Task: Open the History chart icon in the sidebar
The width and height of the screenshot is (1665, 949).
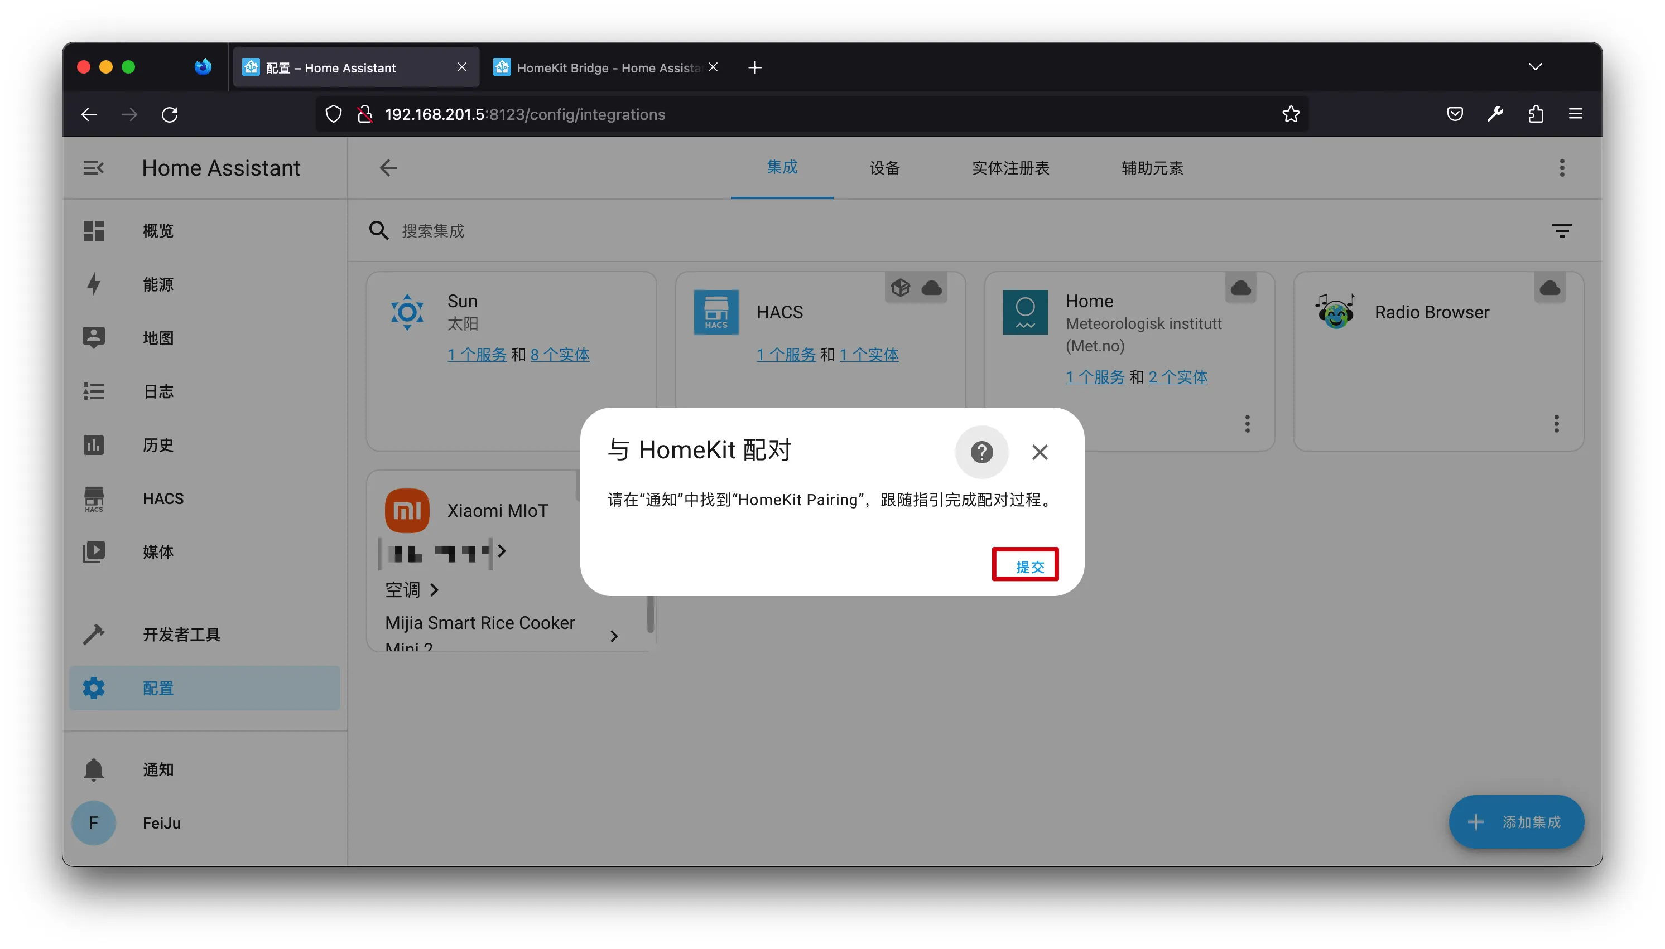Action: [93, 444]
